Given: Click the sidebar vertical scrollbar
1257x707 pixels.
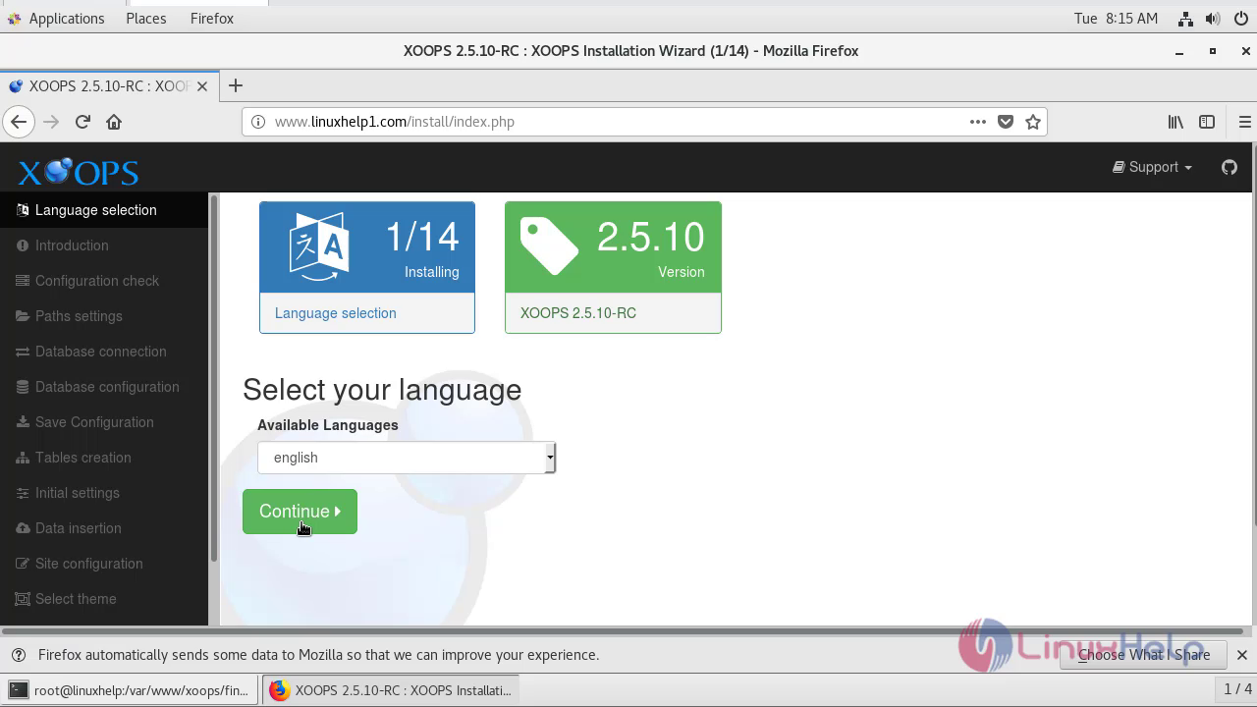Looking at the screenshot, I should click(213, 378).
